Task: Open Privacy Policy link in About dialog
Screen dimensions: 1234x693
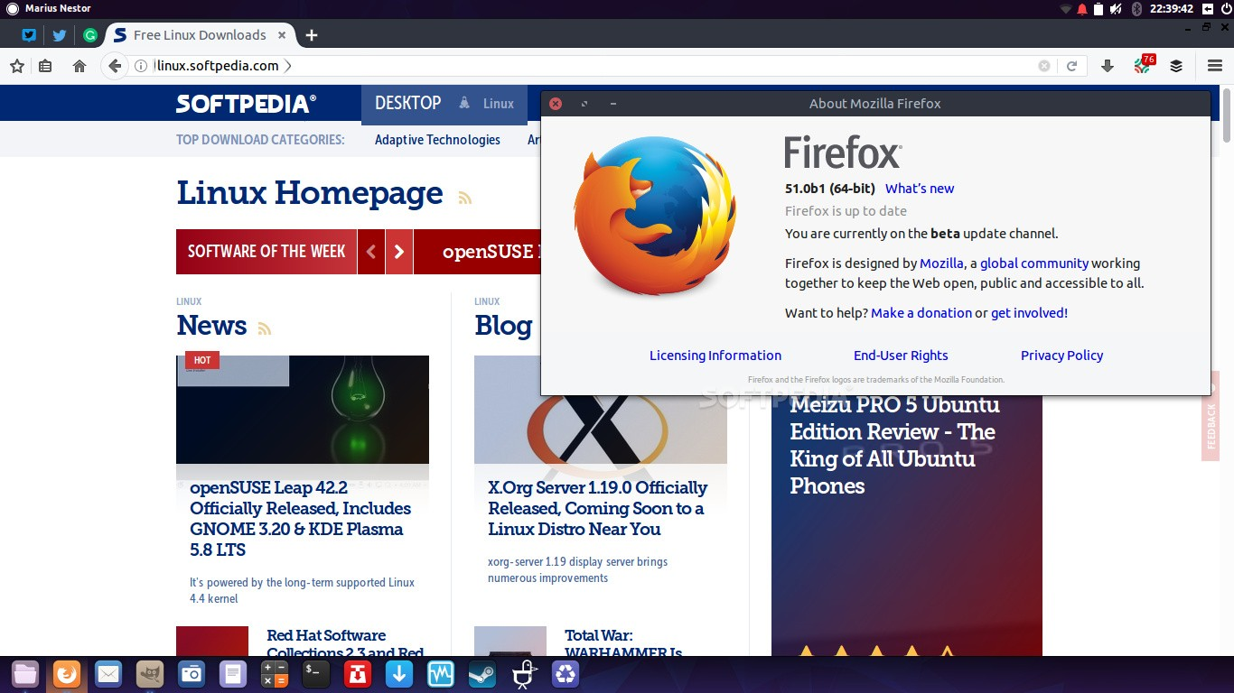Action: click(1061, 356)
